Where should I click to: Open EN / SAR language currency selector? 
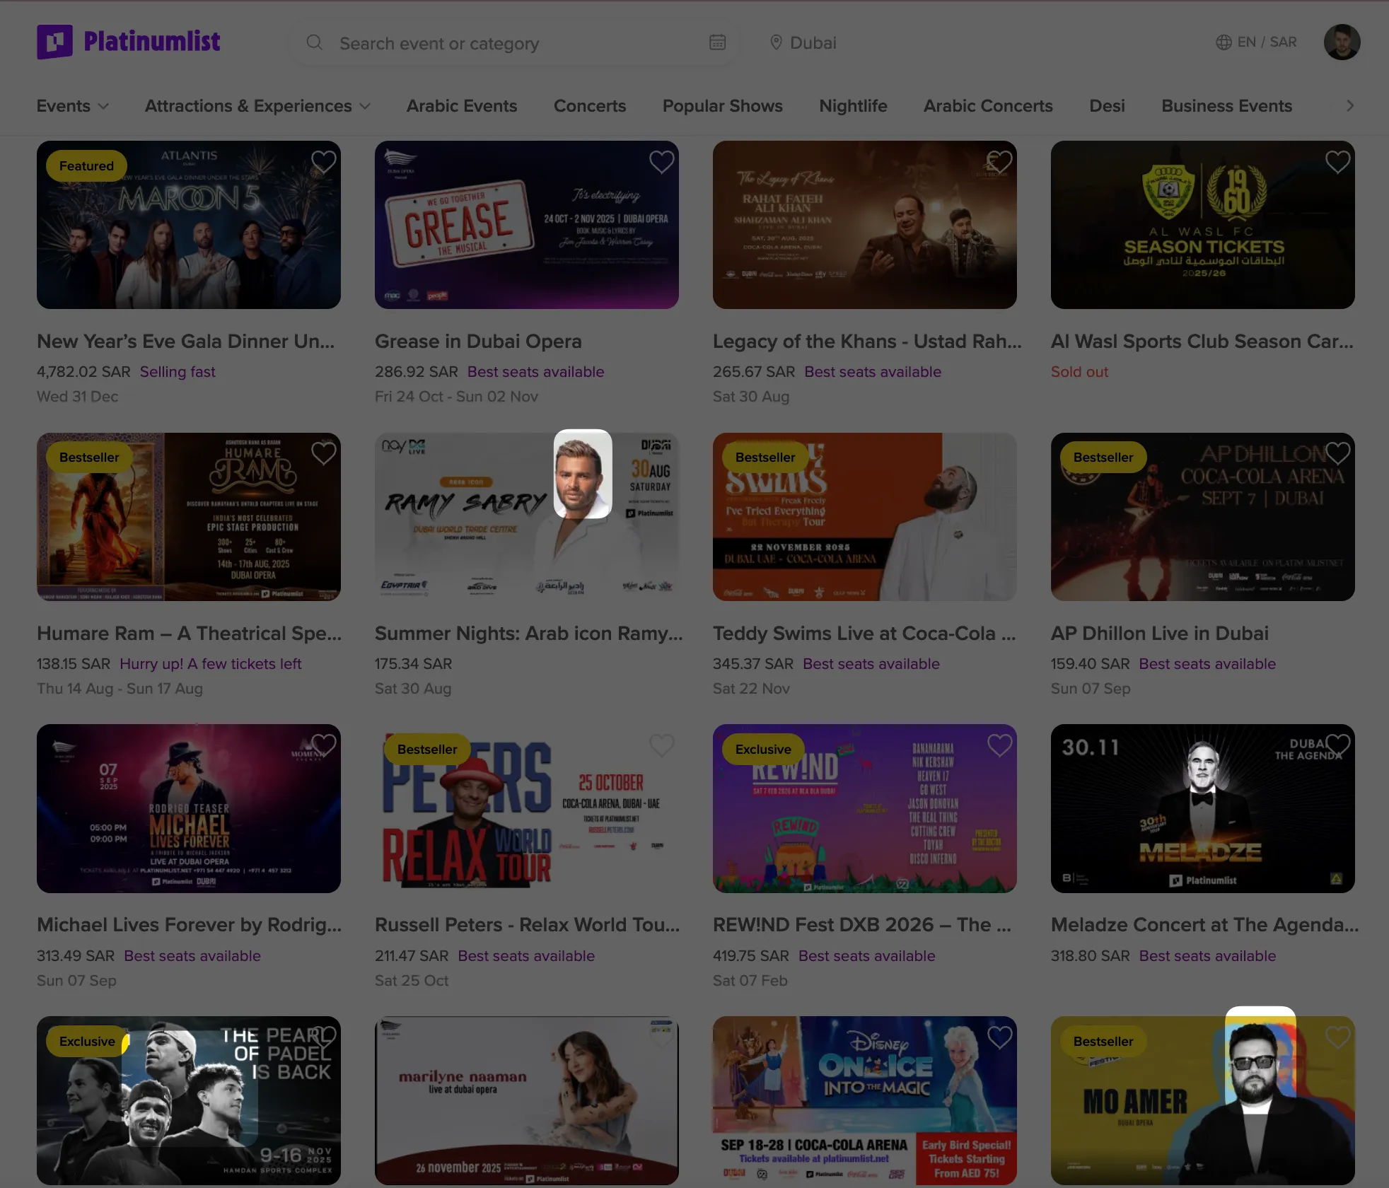1267,42
